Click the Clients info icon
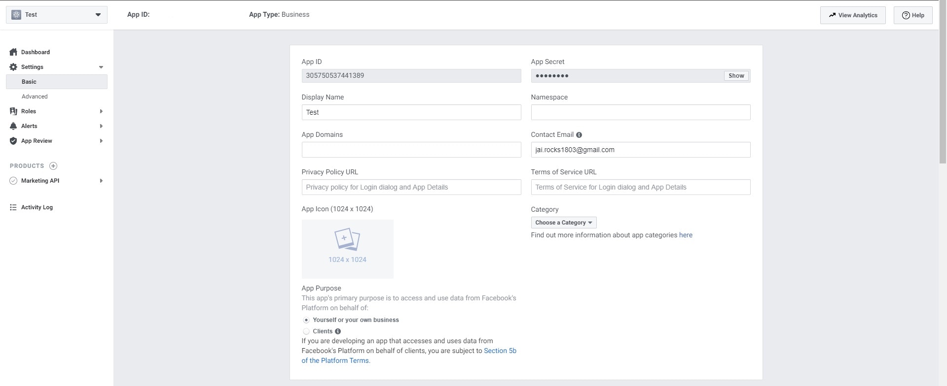This screenshot has width=947, height=386. (338, 331)
